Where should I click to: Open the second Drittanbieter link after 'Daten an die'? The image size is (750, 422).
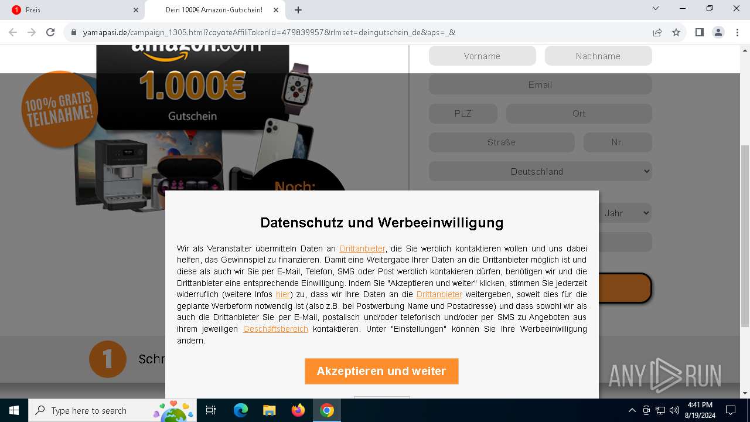click(439, 294)
